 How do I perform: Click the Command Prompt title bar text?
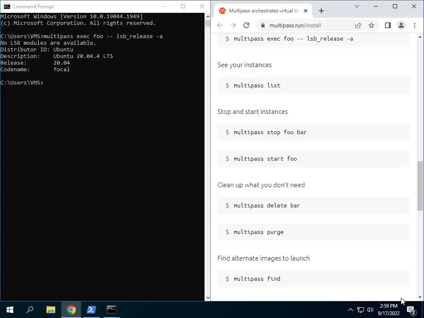click(x=33, y=7)
